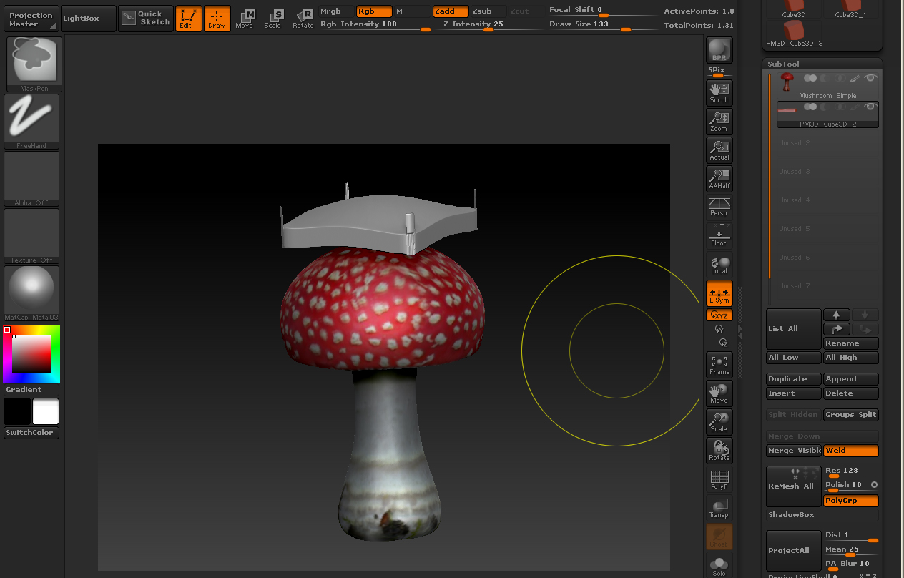Activate Rotate mode in top toolbar
Image resolution: width=904 pixels, height=578 pixels.
point(303,19)
